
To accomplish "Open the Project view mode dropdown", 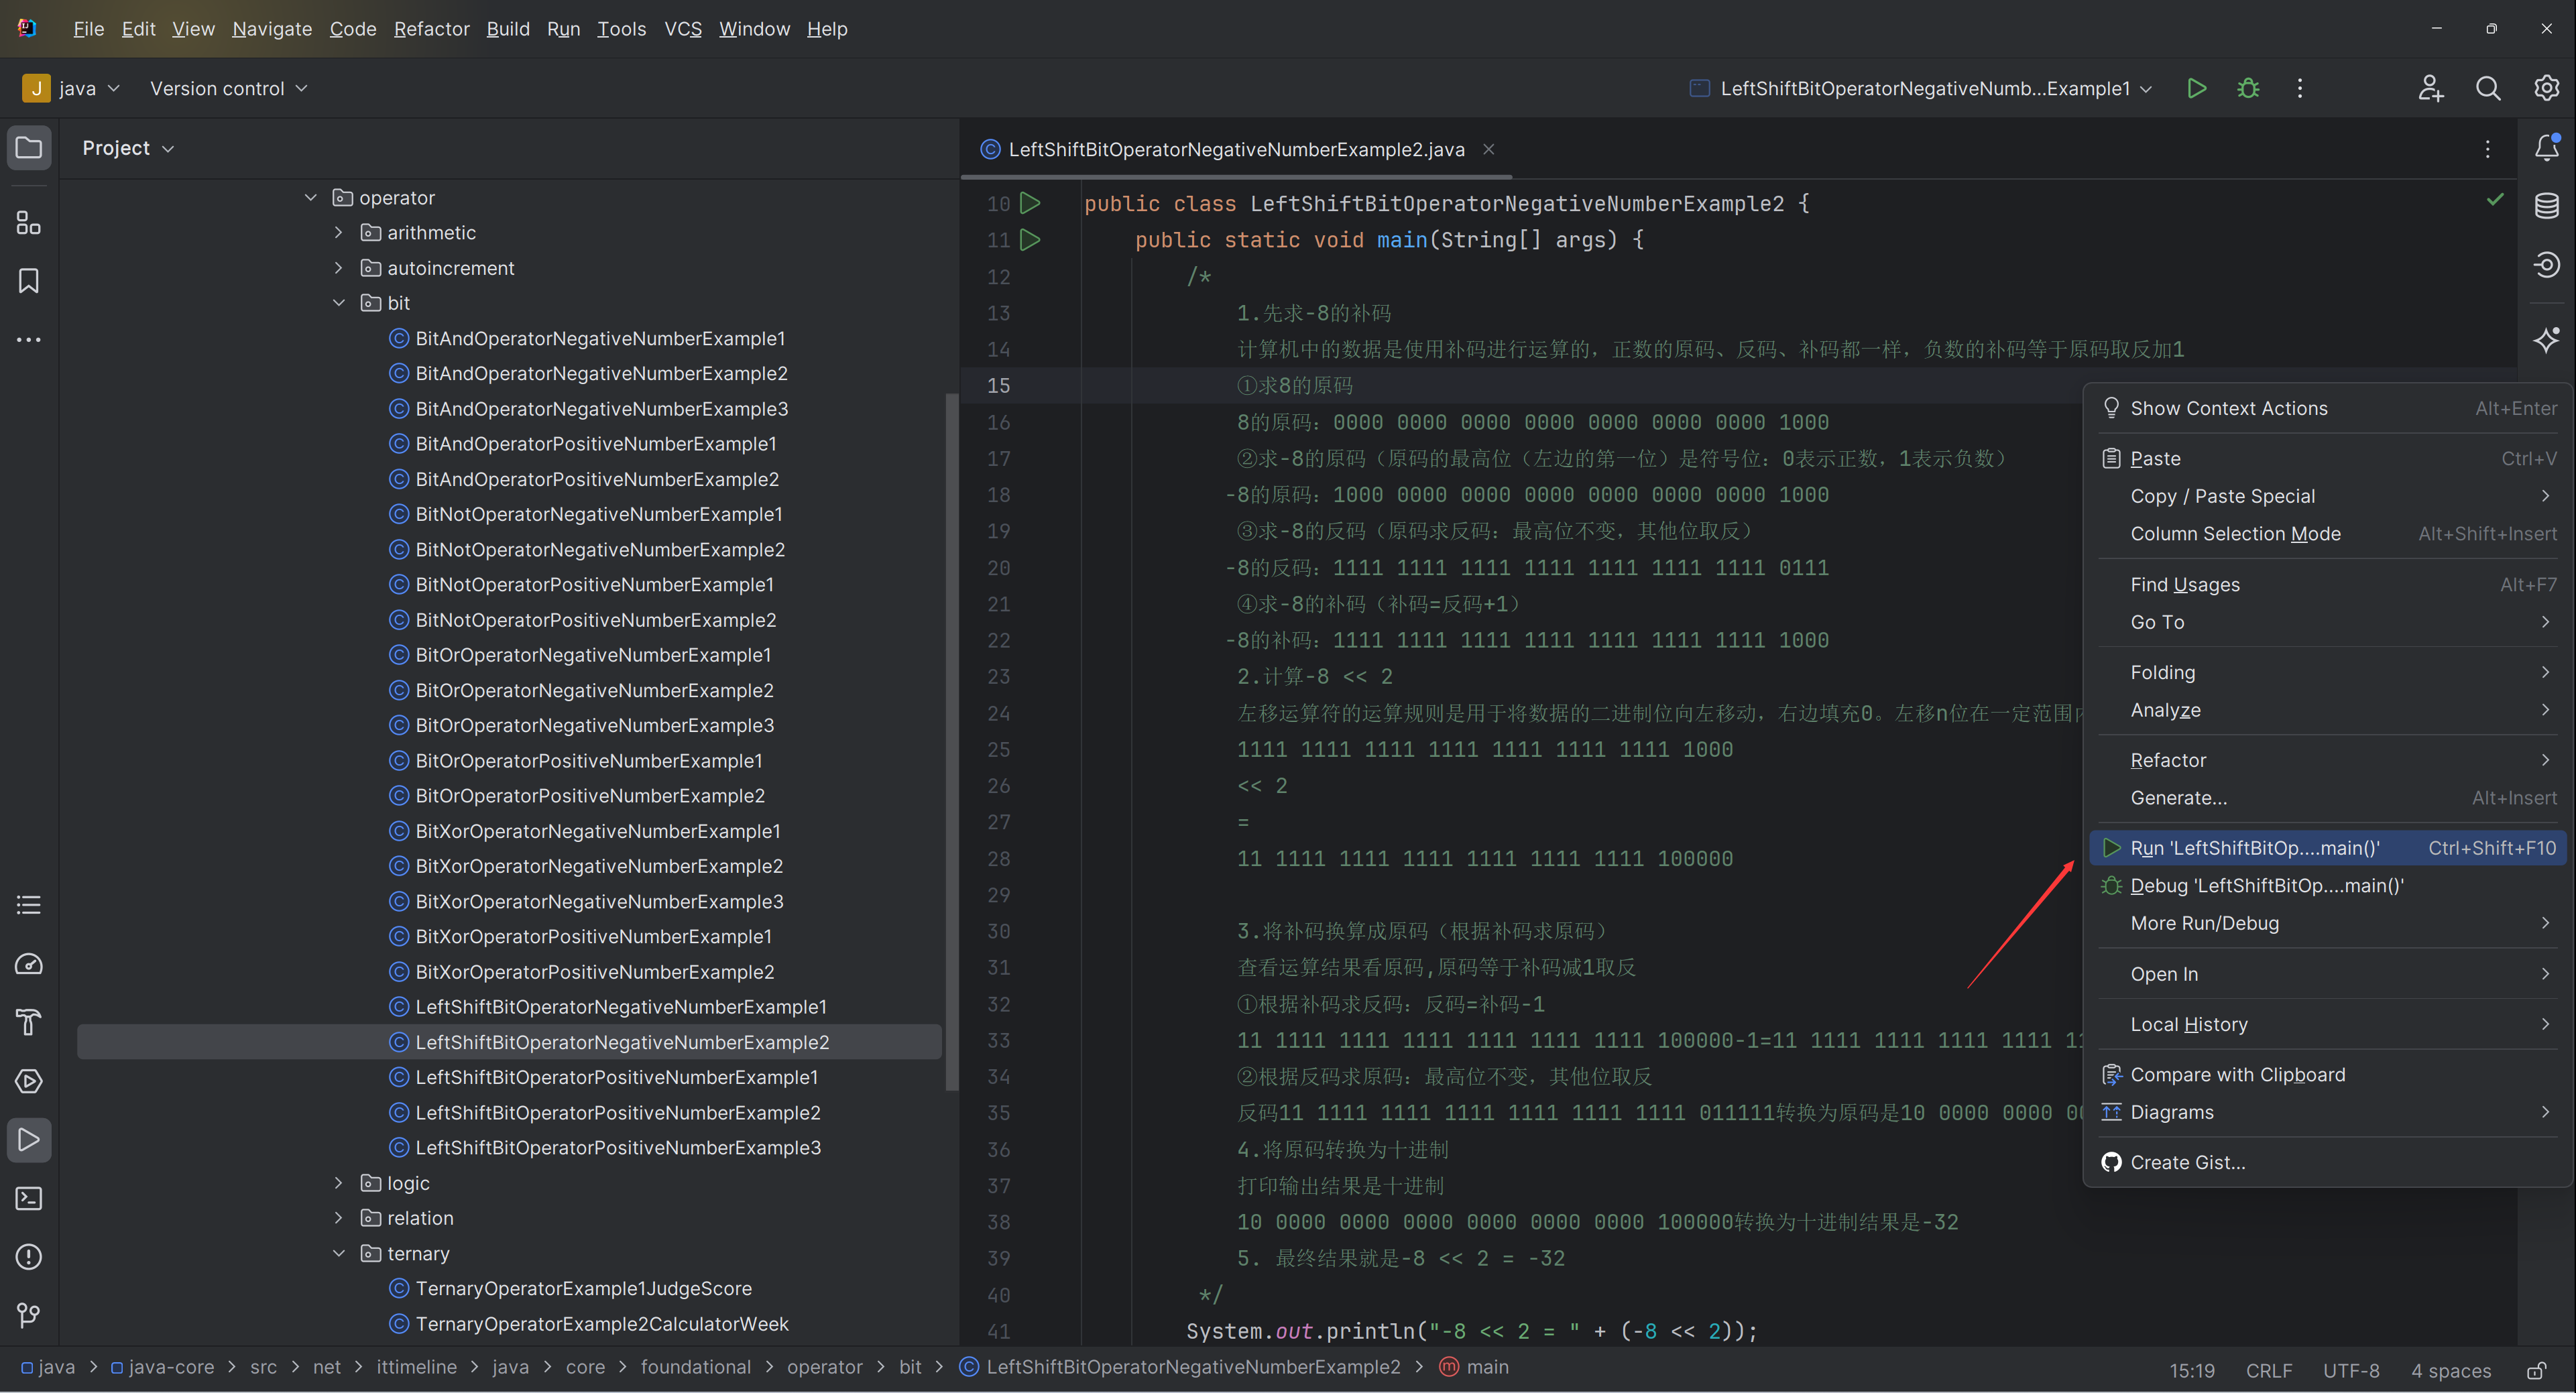I will [x=128, y=148].
